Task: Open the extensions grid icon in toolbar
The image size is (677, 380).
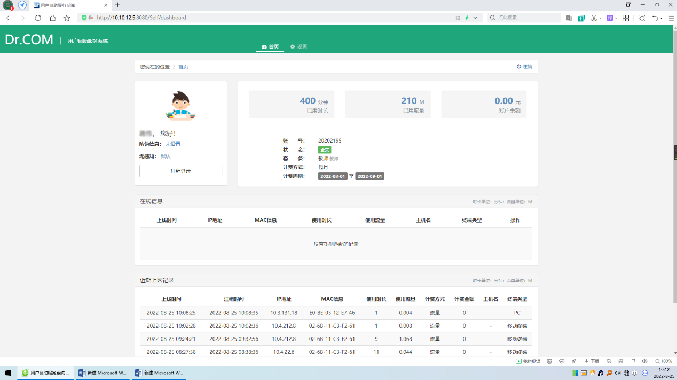Action: [x=626, y=18]
